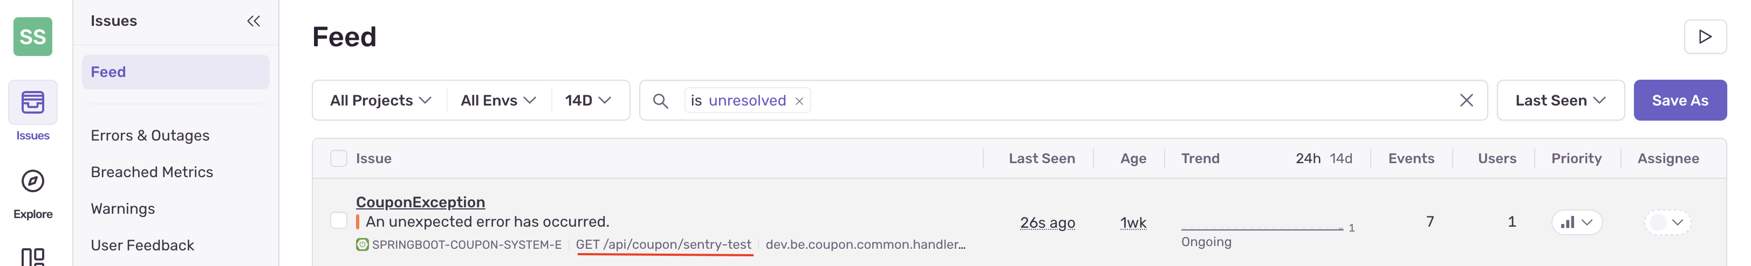Select the CouponException issue checkbox
This screenshot has width=1751, height=266.
(x=339, y=221)
